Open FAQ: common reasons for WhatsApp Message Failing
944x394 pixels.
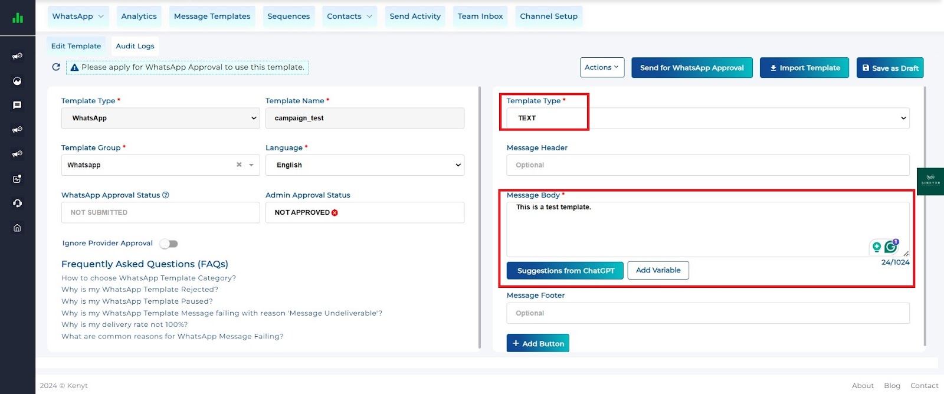173,336
